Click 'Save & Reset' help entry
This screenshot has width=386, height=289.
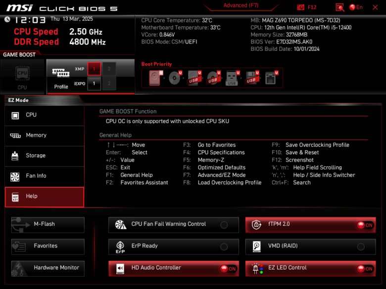[x=302, y=152]
